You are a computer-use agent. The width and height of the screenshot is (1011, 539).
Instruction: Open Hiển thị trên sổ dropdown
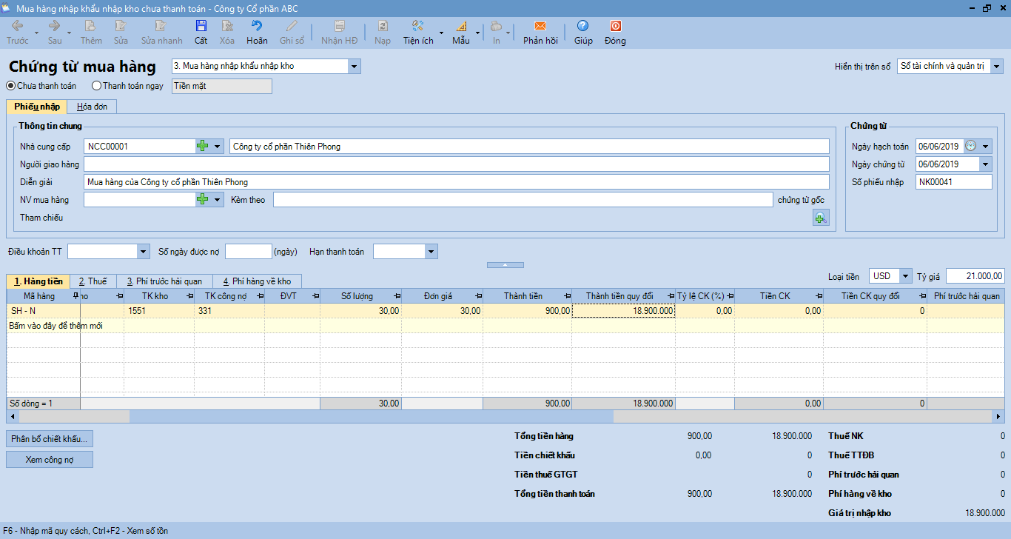[997, 67]
